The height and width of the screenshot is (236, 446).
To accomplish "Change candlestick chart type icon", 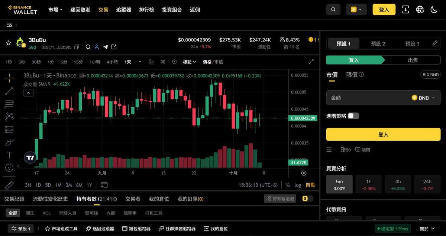I will 163,62.
